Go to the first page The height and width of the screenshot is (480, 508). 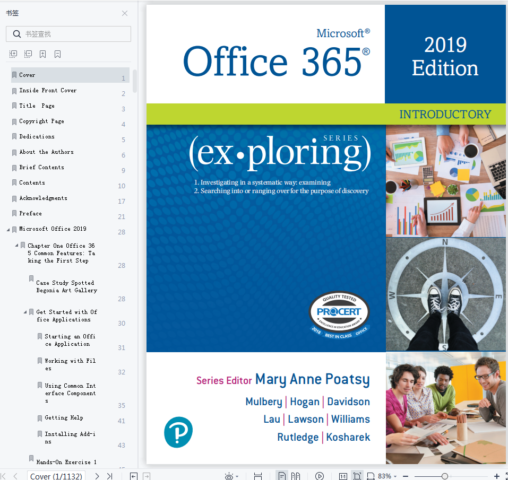tap(4, 476)
